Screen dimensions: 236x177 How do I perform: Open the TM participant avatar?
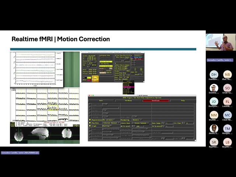228,129
